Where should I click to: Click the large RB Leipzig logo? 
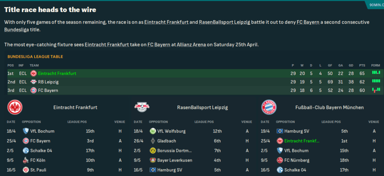click(142, 107)
